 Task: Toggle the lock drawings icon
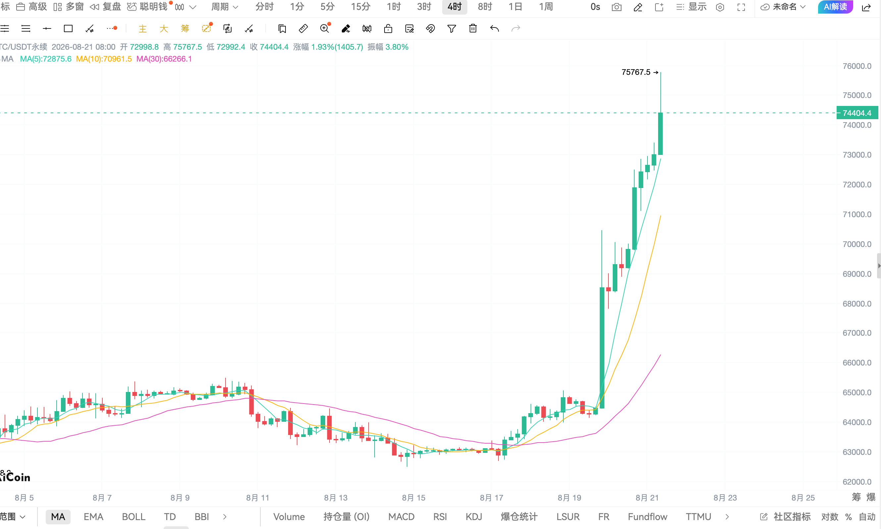click(x=388, y=28)
